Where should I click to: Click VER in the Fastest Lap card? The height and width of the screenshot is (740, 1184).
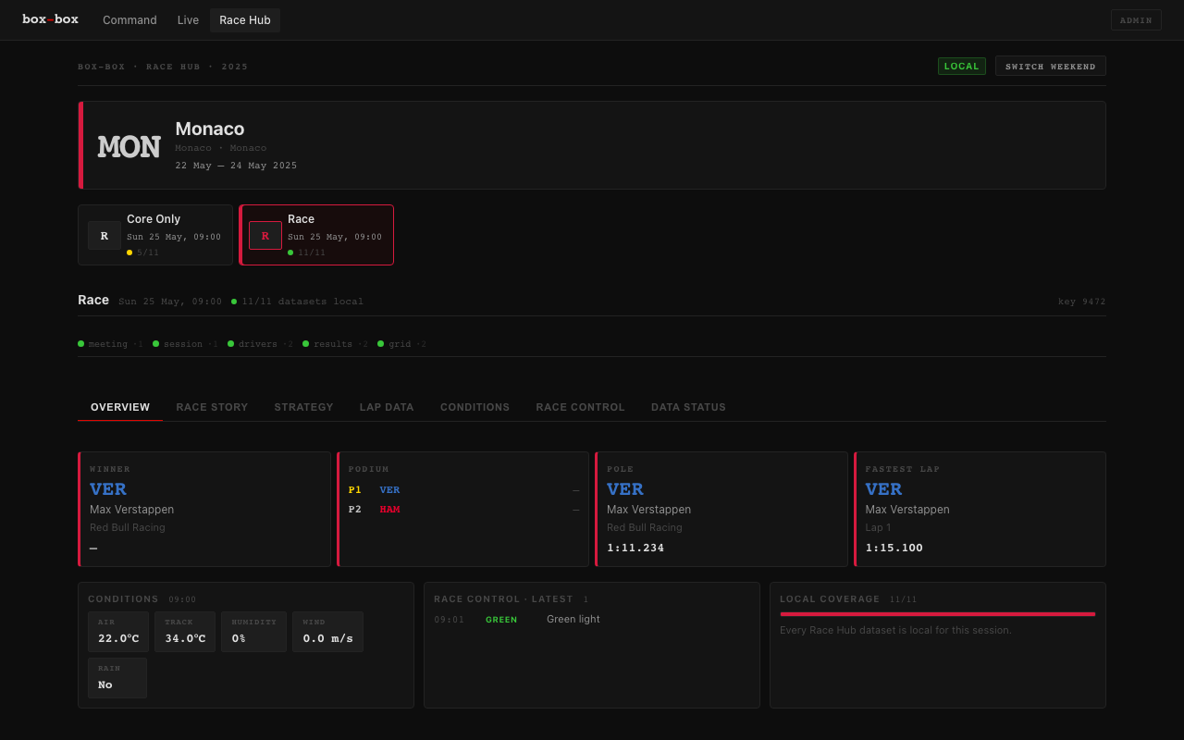(x=883, y=489)
